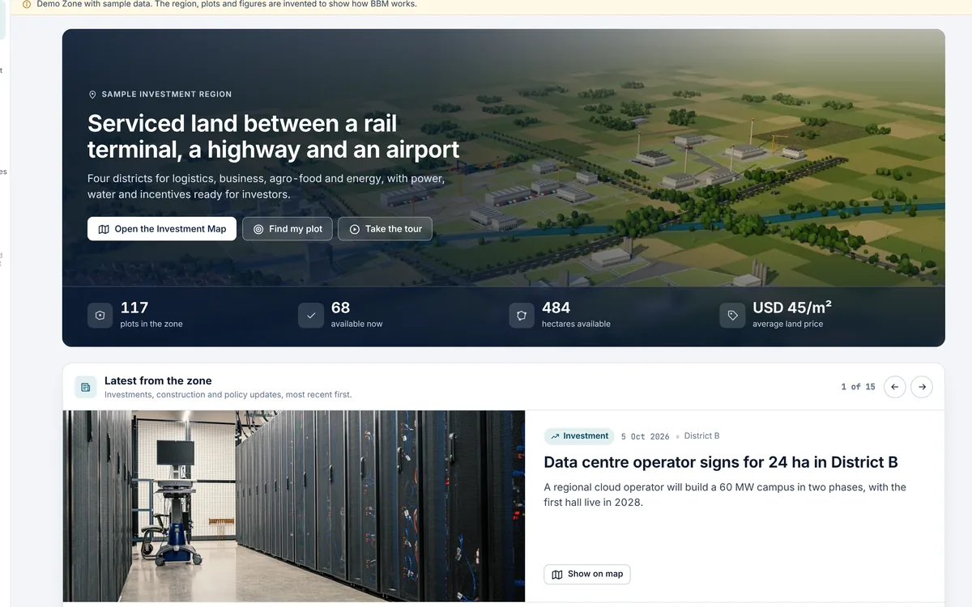Click the available now checkmark icon
The width and height of the screenshot is (972, 607).
pos(311,316)
